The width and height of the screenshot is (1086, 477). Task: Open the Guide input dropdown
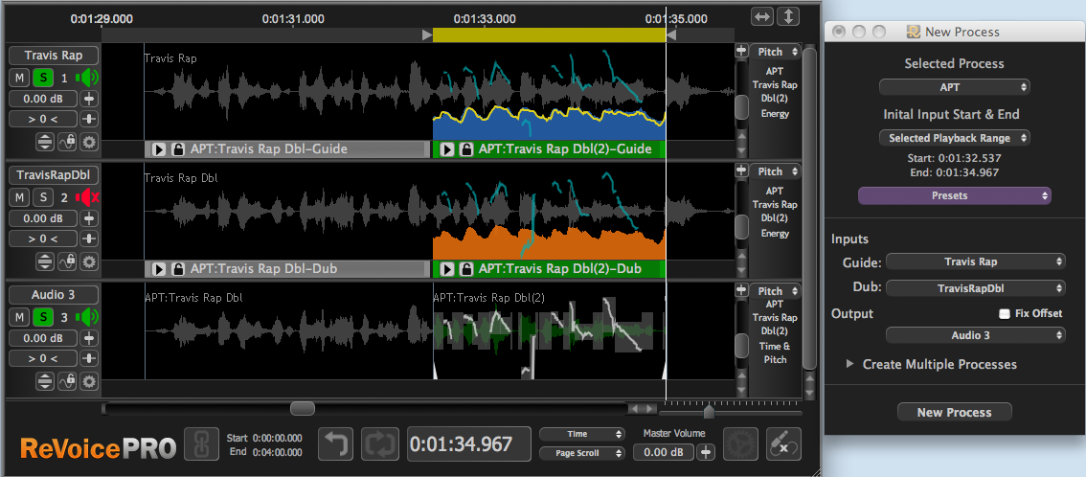(x=975, y=261)
